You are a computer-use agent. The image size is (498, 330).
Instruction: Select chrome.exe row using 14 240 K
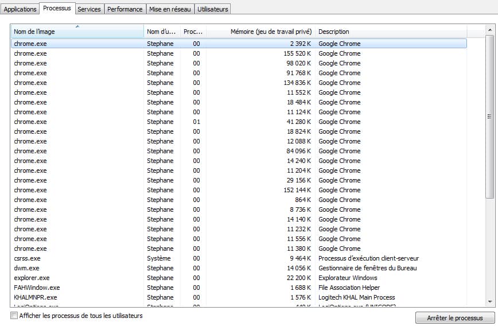point(239,161)
